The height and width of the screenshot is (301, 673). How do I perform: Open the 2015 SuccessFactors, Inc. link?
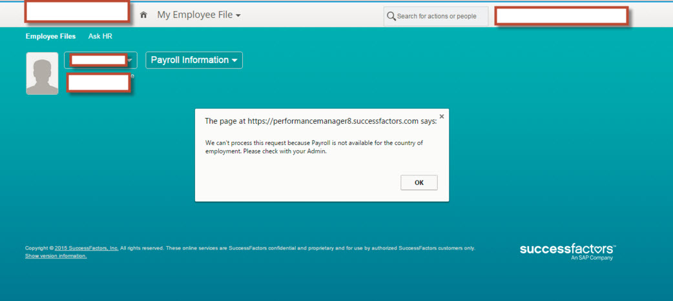[87, 248]
